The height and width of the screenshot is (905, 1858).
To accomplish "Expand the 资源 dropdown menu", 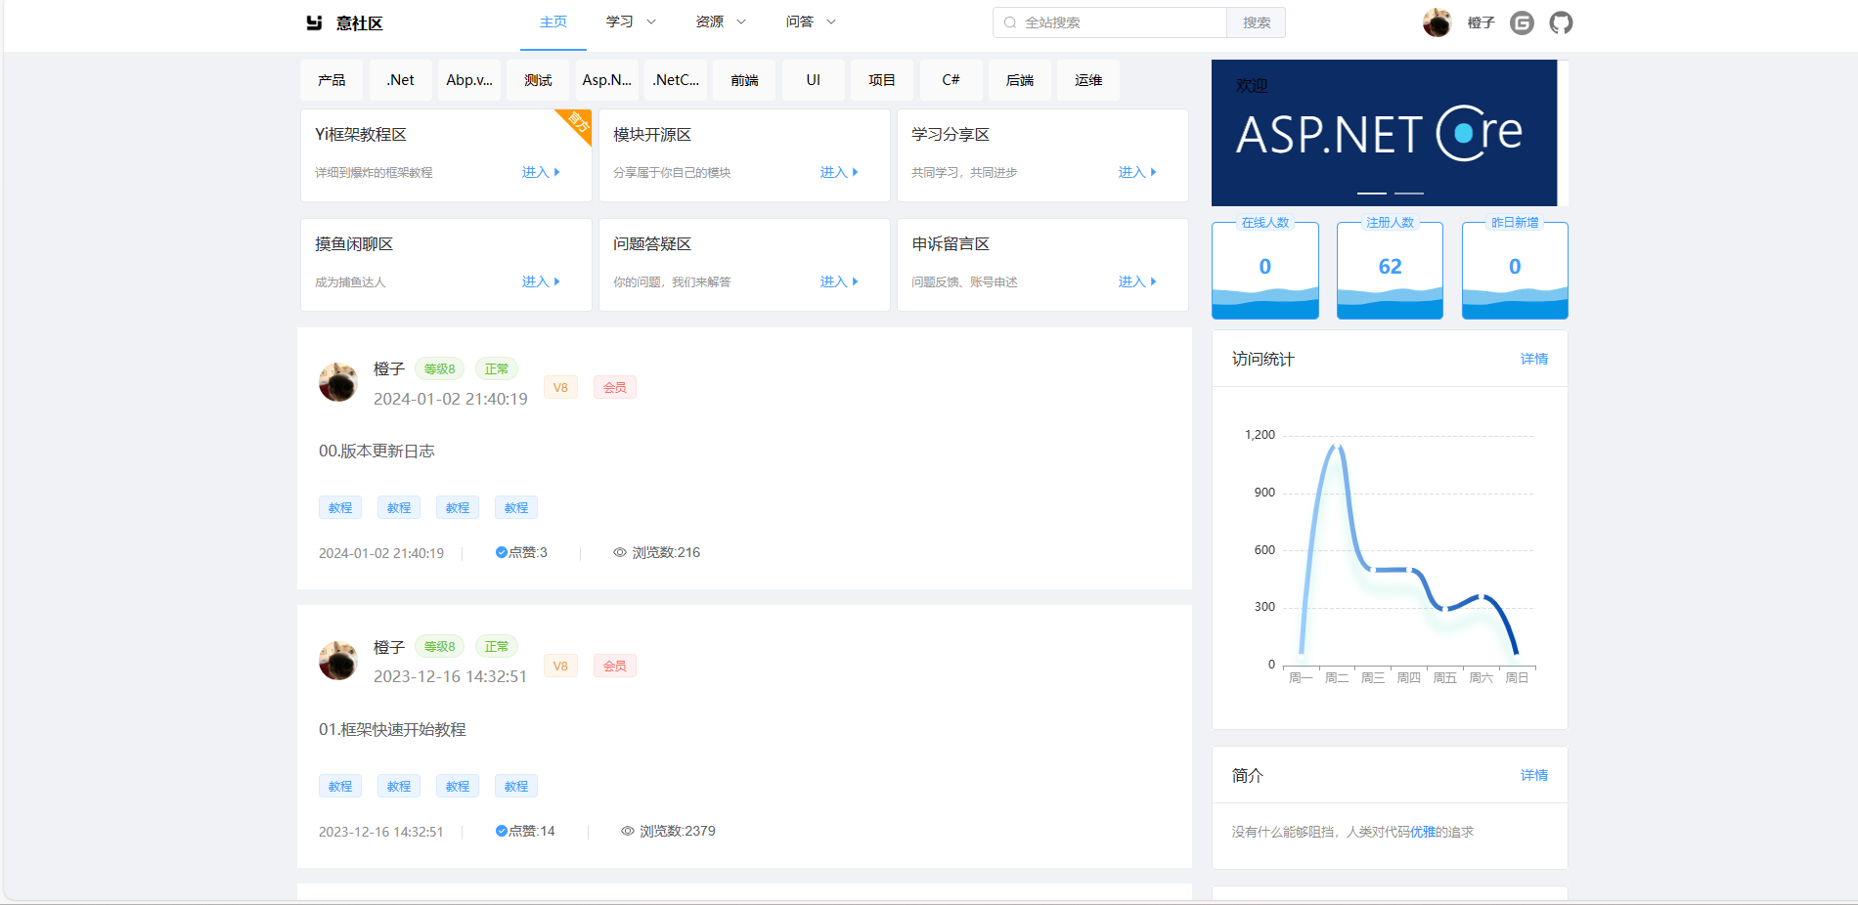I will pos(721,22).
